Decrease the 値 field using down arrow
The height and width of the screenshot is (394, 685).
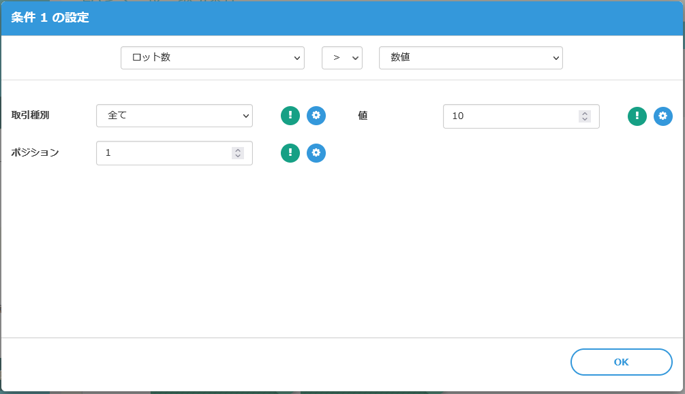click(584, 120)
